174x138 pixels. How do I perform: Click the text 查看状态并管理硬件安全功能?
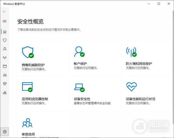pos(92,103)
